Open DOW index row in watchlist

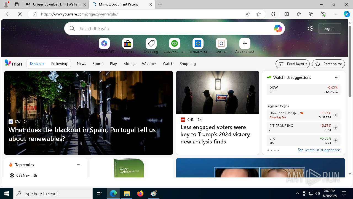pos(304,90)
